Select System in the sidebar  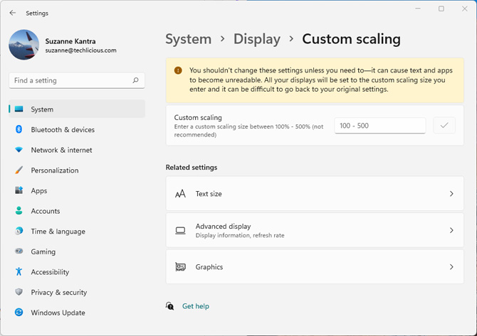pyautogui.click(x=77, y=109)
